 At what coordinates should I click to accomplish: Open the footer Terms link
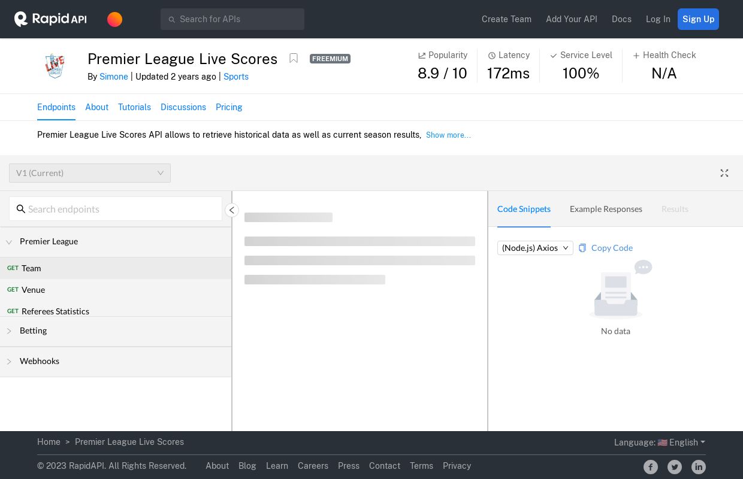(x=421, y=466)
